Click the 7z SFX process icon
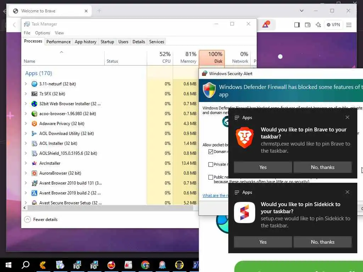Screen dimensions: 363x272 point(34,94)
